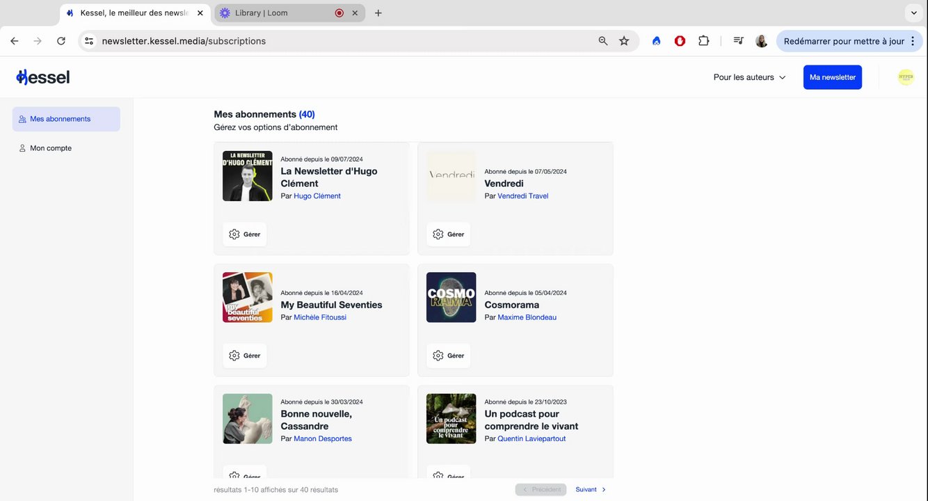Screen dimensions: 928x501
Task: Open the tab search chevron dropdown
Action: [x=913, y=13]
